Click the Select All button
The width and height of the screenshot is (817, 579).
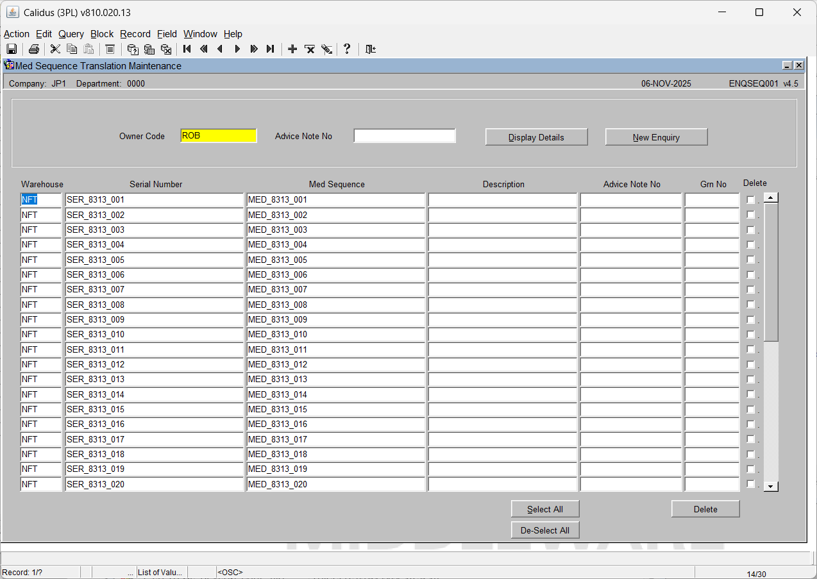coord(545,509)
